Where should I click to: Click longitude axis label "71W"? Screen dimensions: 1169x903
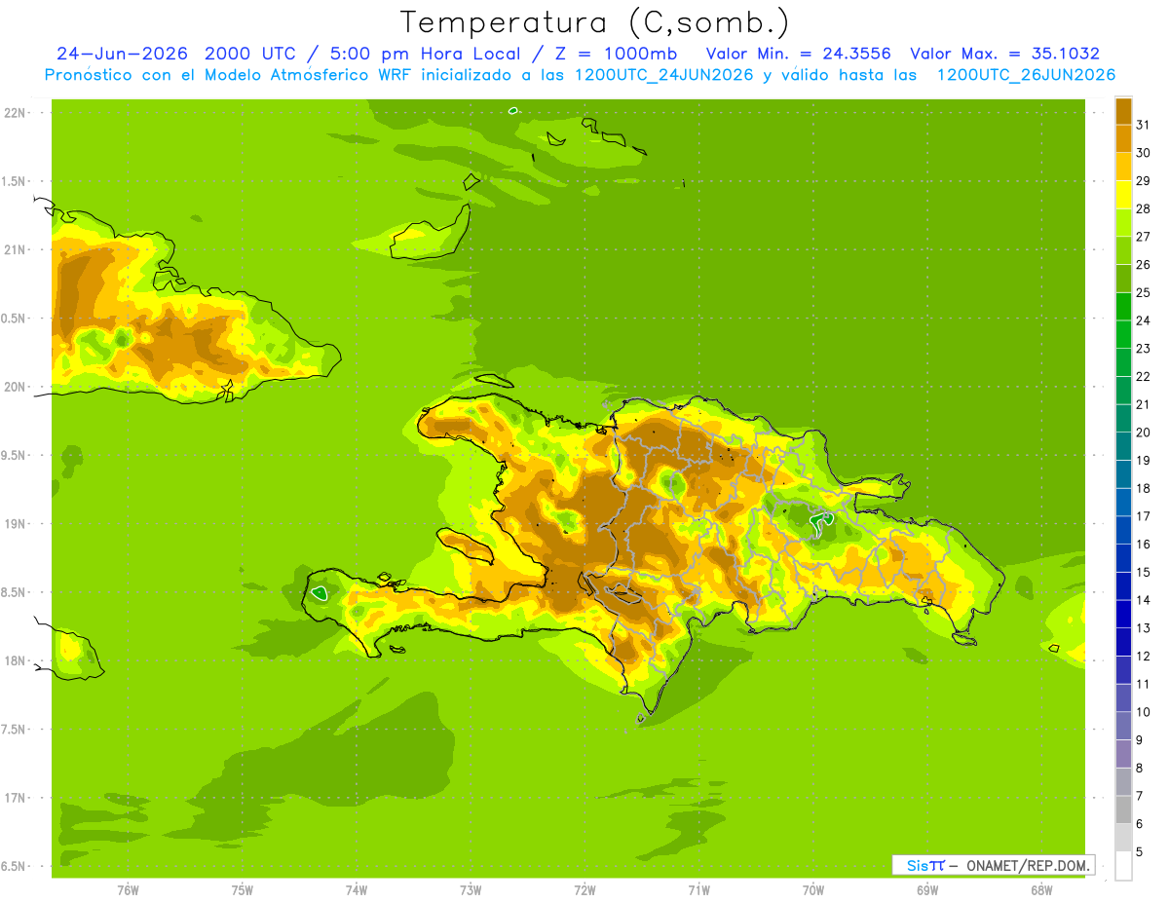point(698,889)
